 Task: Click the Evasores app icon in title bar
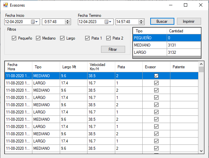point(5,5)
